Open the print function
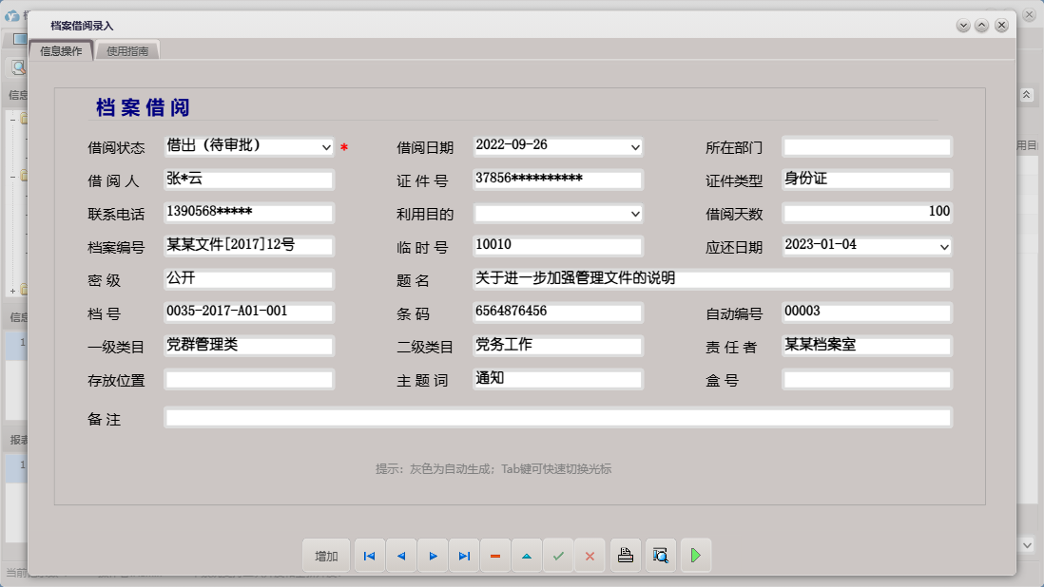Image resolution: width=1044 pixels, height=587 pixels. pos(626,556)
